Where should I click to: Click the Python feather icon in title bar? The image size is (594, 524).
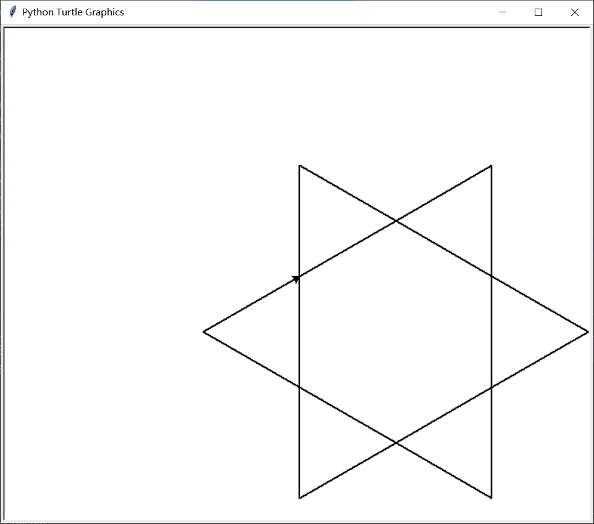coord(12,12)
